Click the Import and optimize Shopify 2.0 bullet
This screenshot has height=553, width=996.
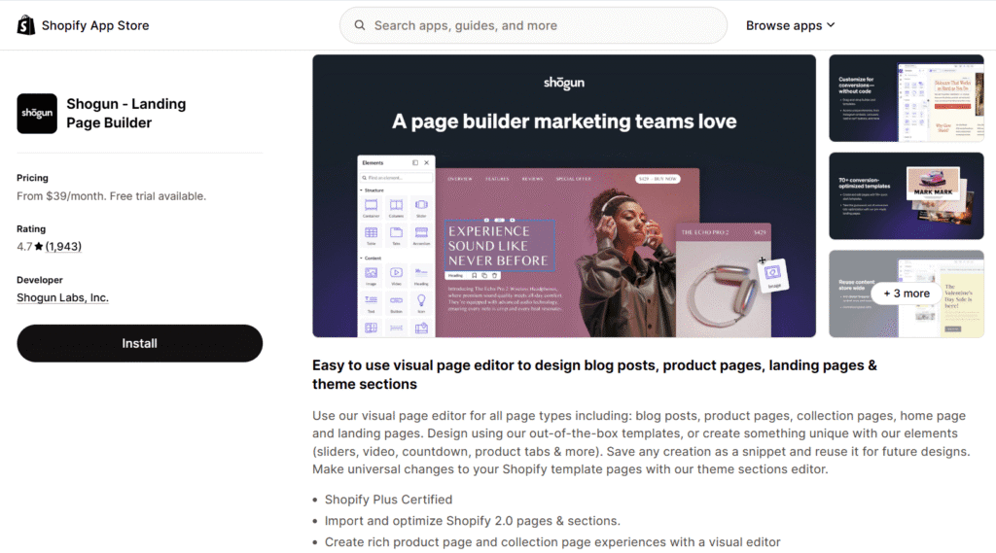[472, 521]
